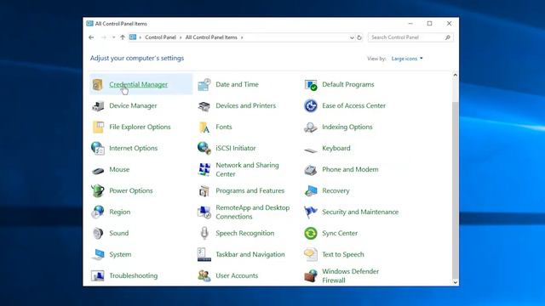
Task: Click the Control Panel address bar icon
Action: pos(133,37)
